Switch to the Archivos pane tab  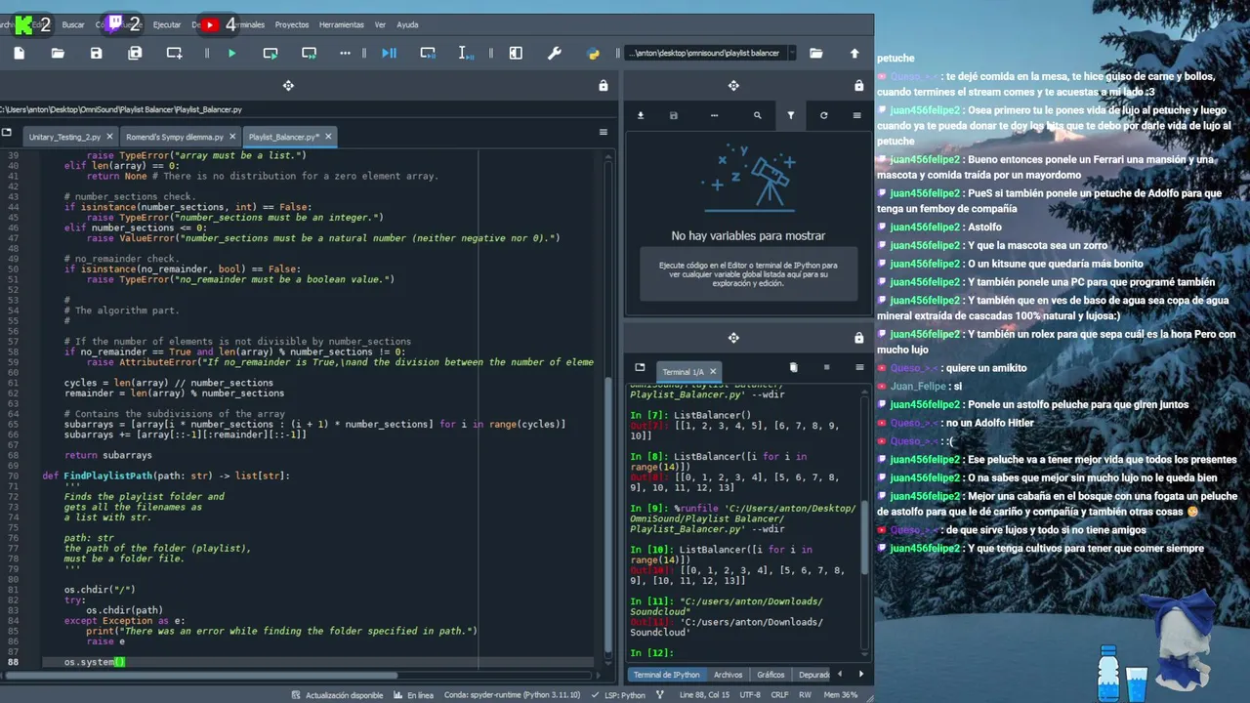pyautogui.click(x=728, y=675)
